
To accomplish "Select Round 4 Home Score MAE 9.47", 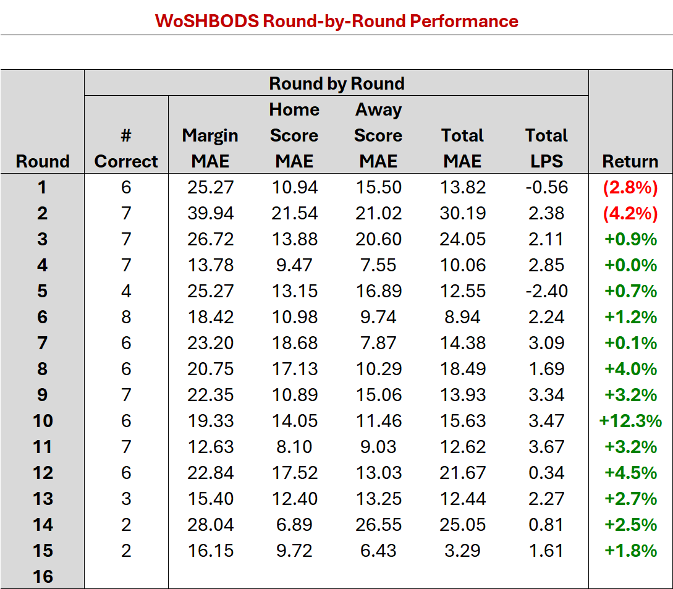I will [x=294, y=265].
